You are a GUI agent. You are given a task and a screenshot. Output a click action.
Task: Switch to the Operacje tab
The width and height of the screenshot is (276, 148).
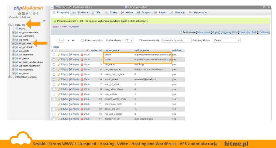pyautogui.click(x=178, y=12)
